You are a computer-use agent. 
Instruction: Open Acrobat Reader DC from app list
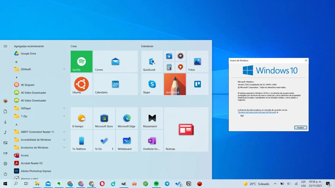coord(40,163)
